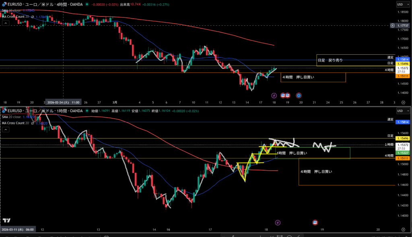
Task: Click the US flag event icon on bottom chart
Action: (x=315, y=222)
